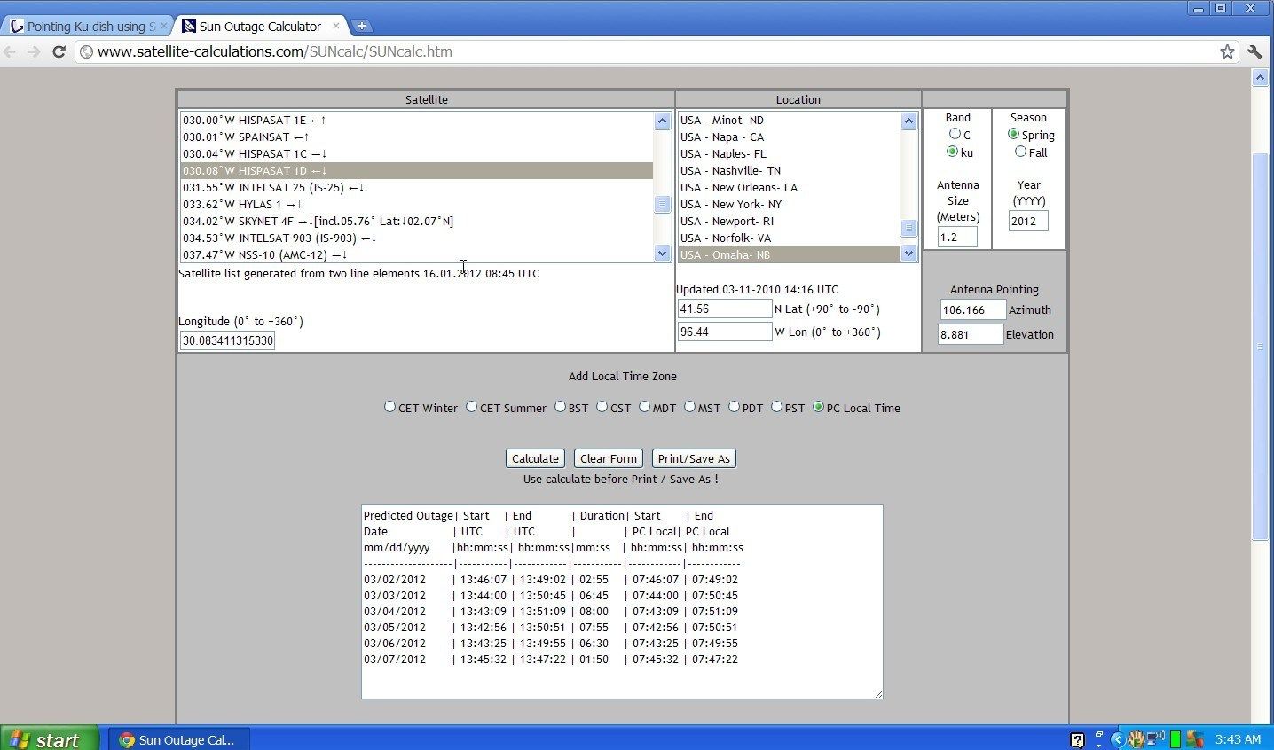Select MDT time zone
Viewport: 1274px width, 750px height.
click(x=644, y=407)
